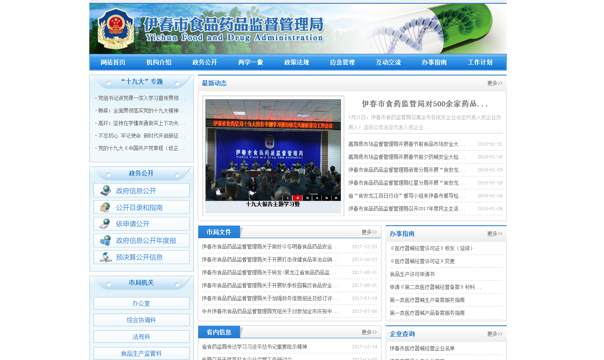Image resolution: width=604 pixels, height=360 pixels.
Task: Open the 依申请公开 button
Action: pos(142,224)
